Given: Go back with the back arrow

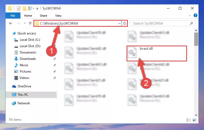Looking at the screenshot, I should 11,23.
